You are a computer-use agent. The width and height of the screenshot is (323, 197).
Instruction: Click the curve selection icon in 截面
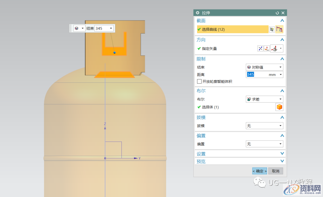pos(279,29)
